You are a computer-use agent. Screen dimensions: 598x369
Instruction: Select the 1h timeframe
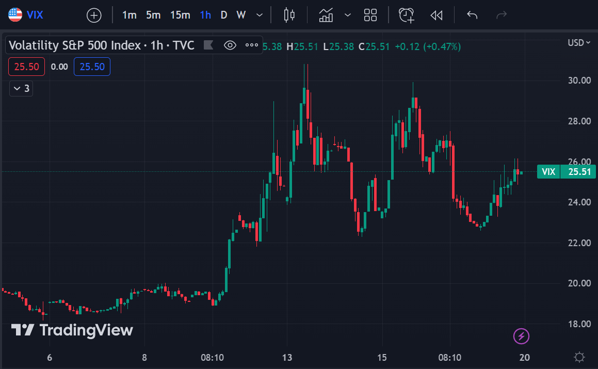pyautogui.click(x=205, y=15)
